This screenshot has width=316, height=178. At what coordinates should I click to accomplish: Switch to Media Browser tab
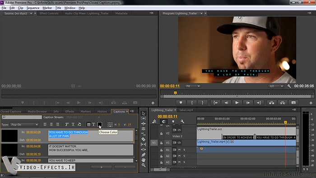click(37, 111)
